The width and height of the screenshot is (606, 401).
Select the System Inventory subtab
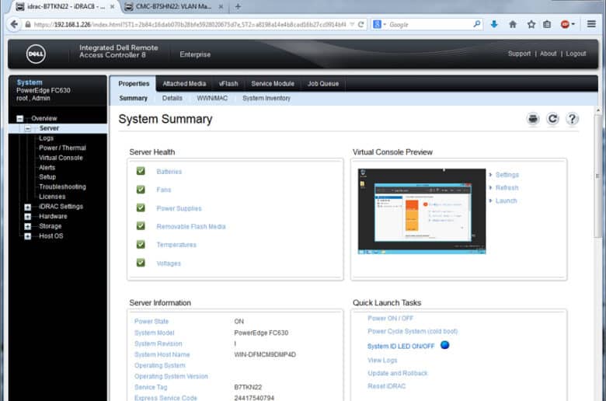pyautogui.click(x=266, y=98)
